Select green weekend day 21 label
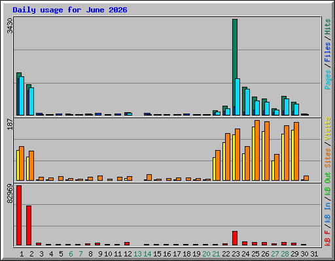 pyautogui.click(x=216, y=254)
